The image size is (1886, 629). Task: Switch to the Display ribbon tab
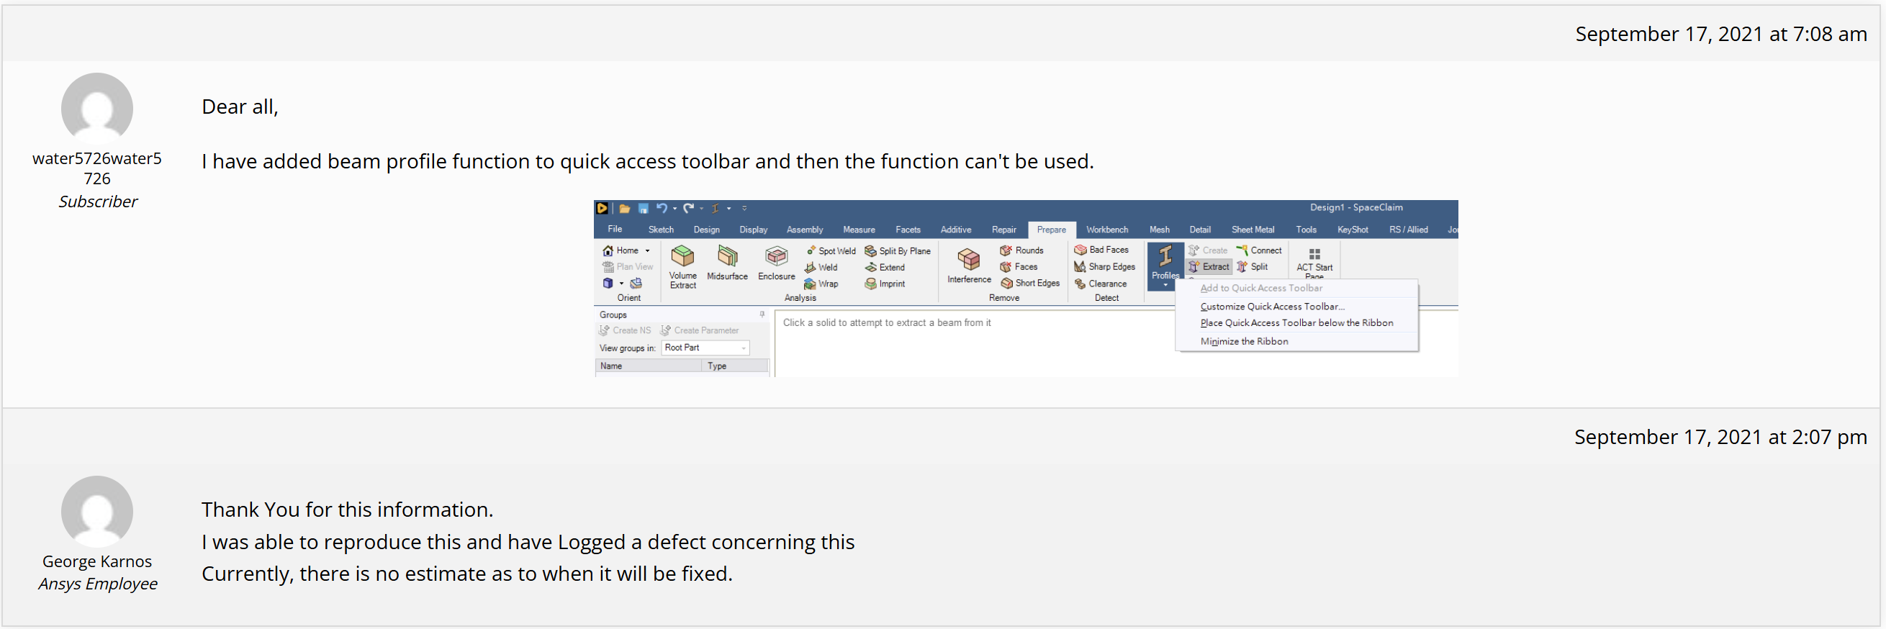[x=754, y=230]
